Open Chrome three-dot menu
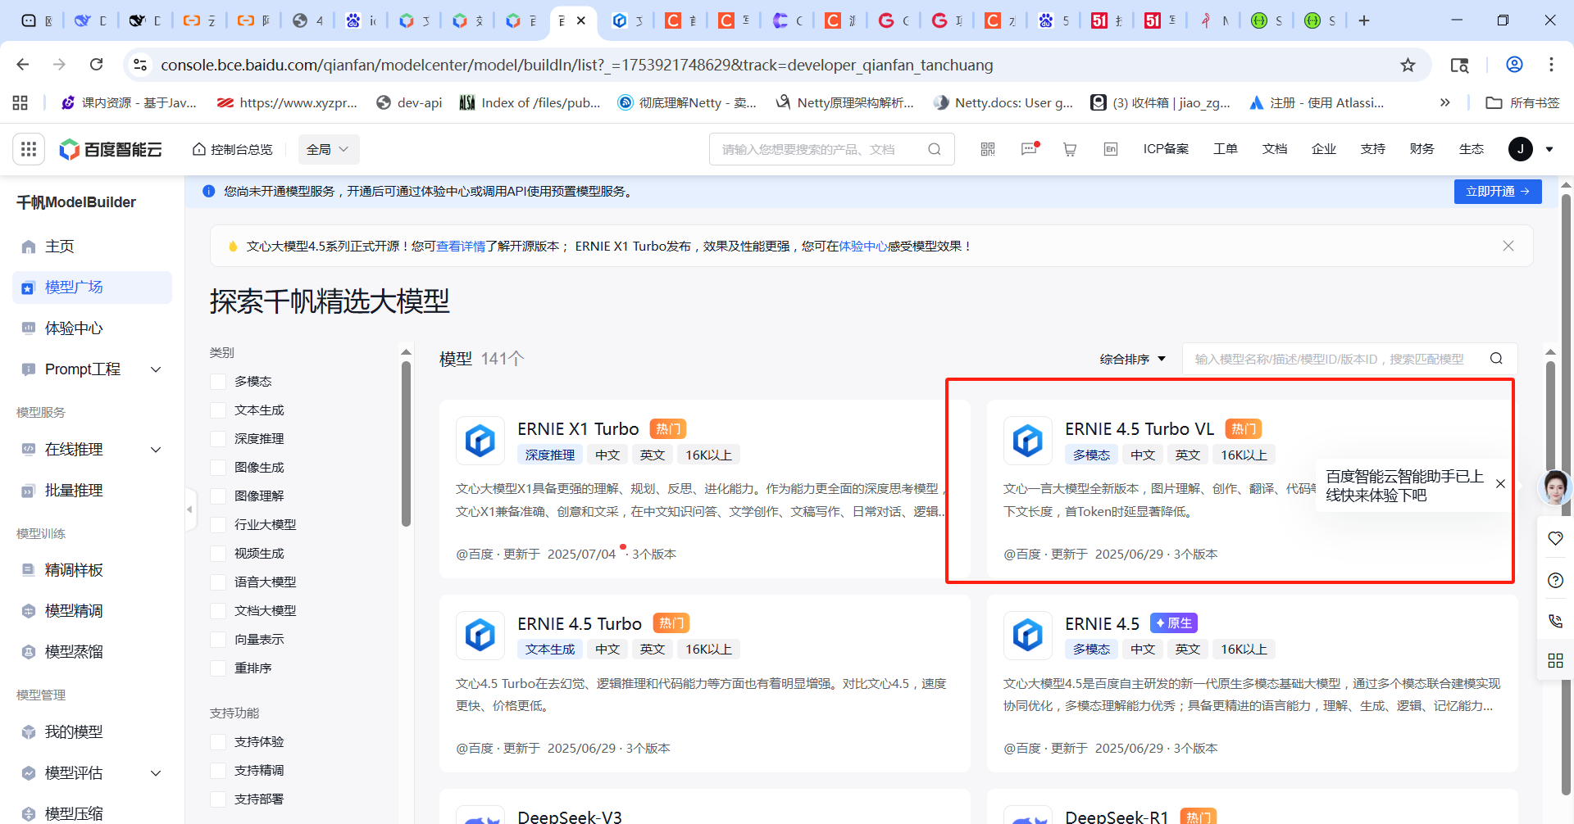The width and height of the screenshot is (1574, 824). 1551,65
